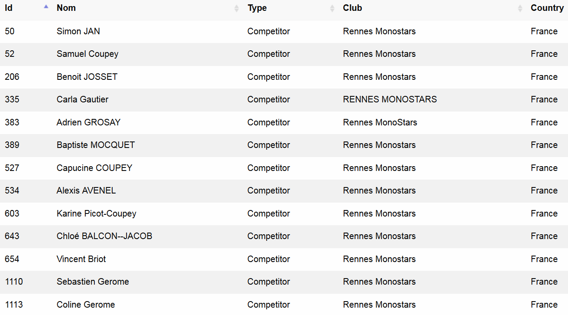Image resolution: width=568 pixels, height=315 pixels.
Task: Click the Id column ascending sort arrow
Action: pyautogui.click(x=46, y=7)
